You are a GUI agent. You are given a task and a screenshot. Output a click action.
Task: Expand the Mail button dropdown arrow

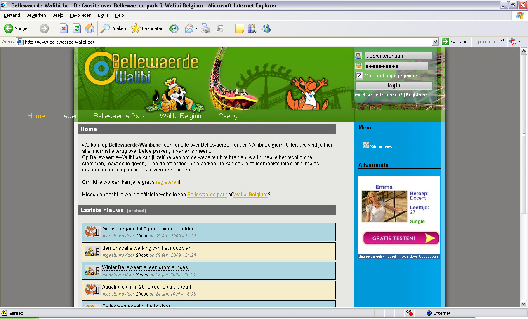196,28
